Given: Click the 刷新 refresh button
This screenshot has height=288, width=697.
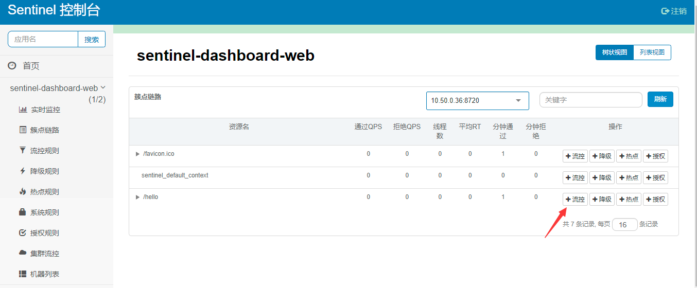Looking at the screenshot, I should click(660, 99).
